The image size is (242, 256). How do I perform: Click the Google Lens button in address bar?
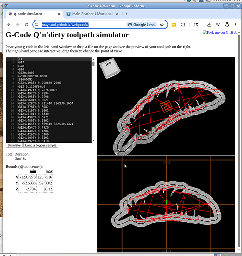coord(142,25)
